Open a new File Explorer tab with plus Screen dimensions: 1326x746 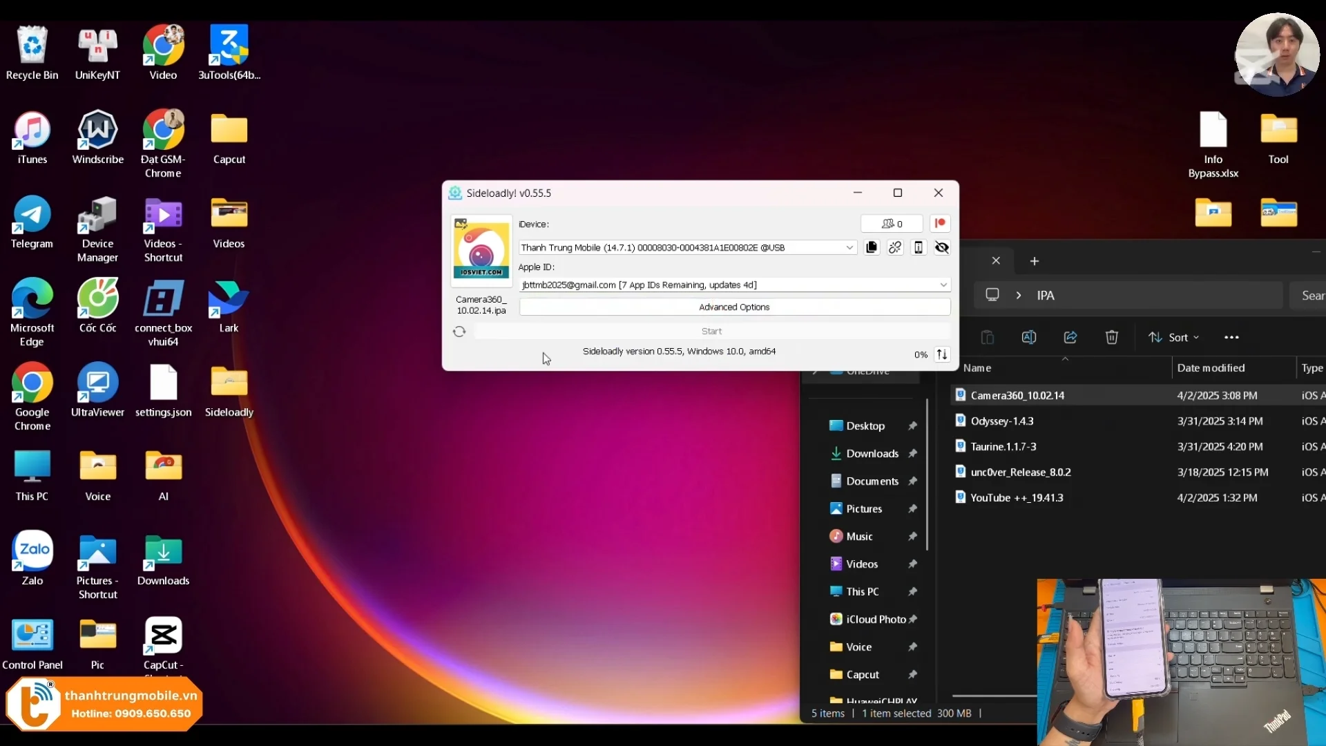click(1035, 261)
